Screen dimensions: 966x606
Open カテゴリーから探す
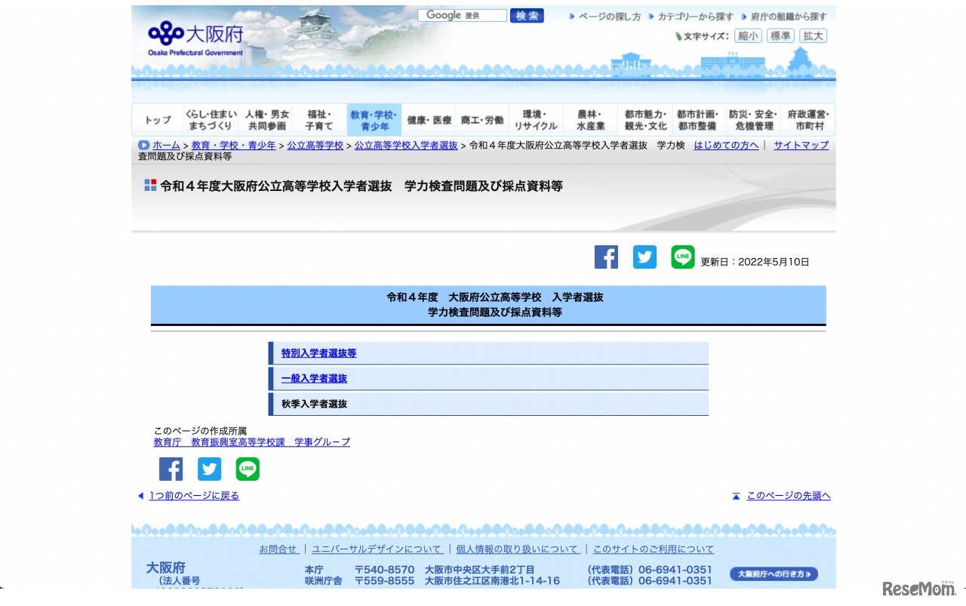pyautogui.click(x=696, y=14)
